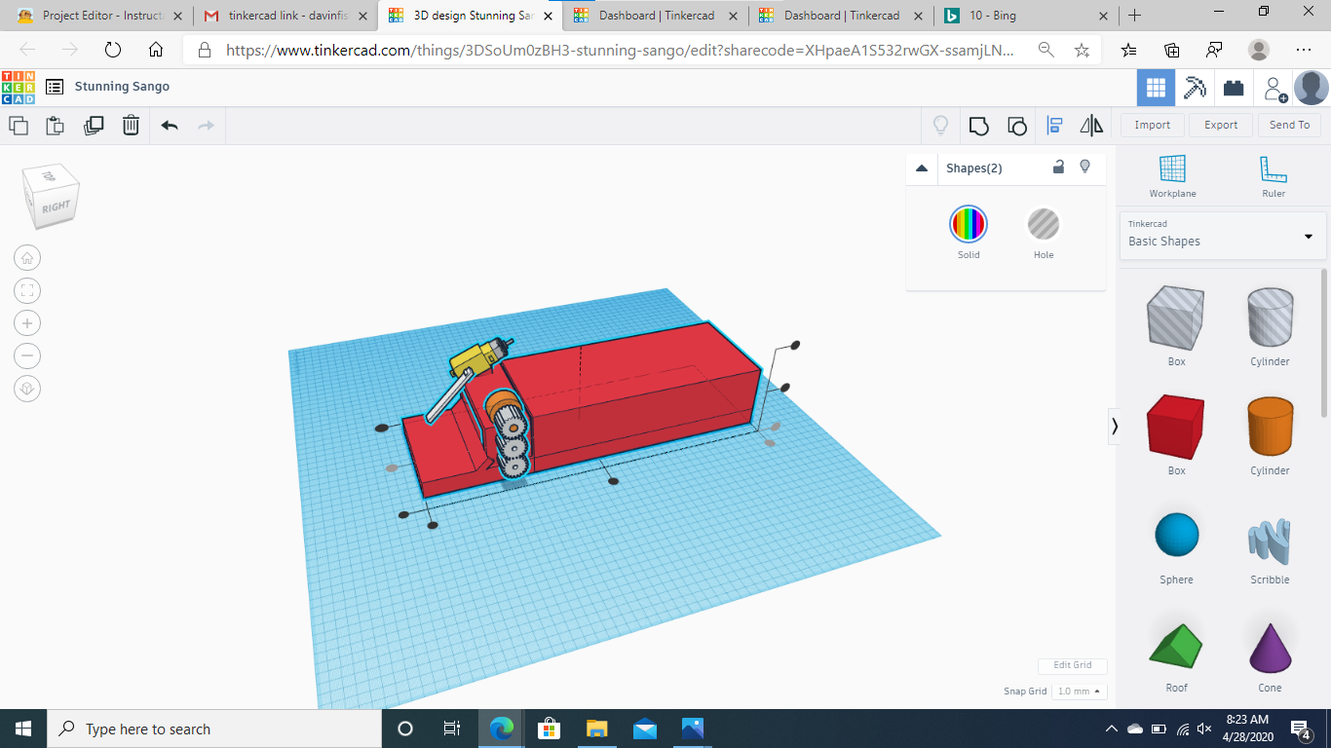Toggle the lock editing icon in Shapes panel

pyautogui.click(x=1058, y=168)
